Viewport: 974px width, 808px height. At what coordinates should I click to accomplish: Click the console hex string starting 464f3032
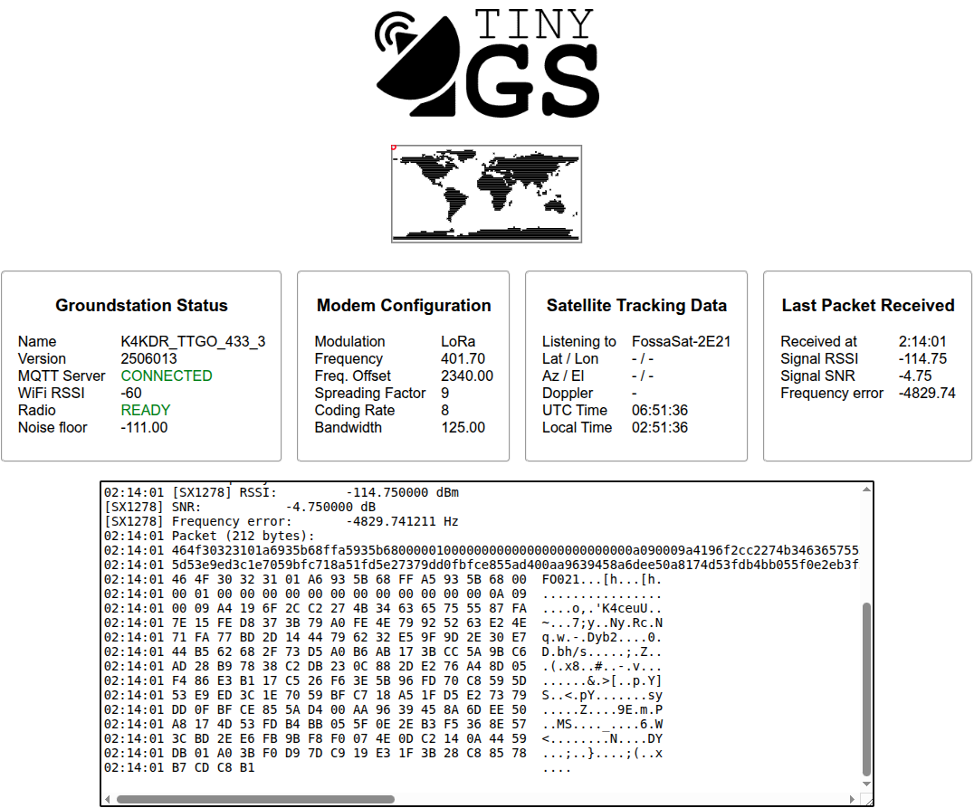[x=516, y=550]
